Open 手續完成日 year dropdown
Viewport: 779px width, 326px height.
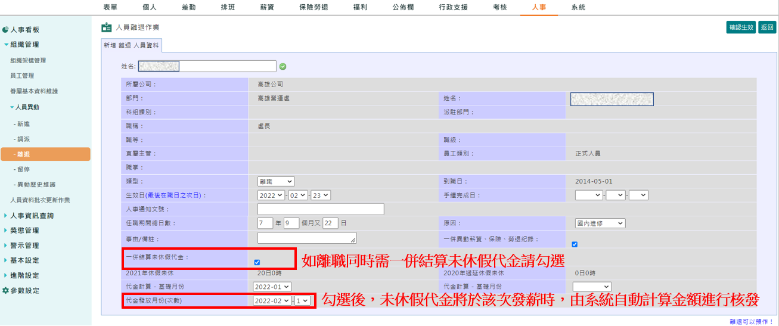(x=589, y=195)
